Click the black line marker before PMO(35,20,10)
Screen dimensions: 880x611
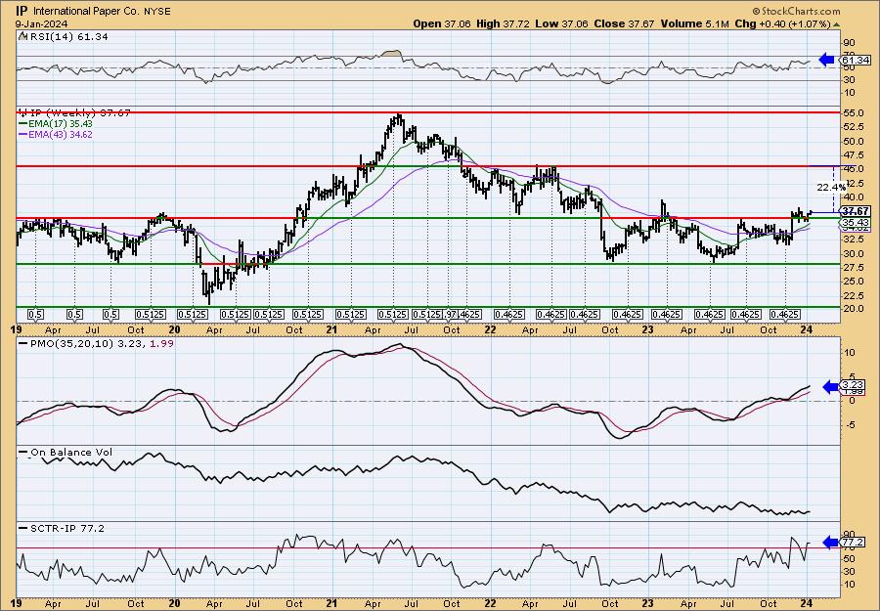[x=22, y=343]
